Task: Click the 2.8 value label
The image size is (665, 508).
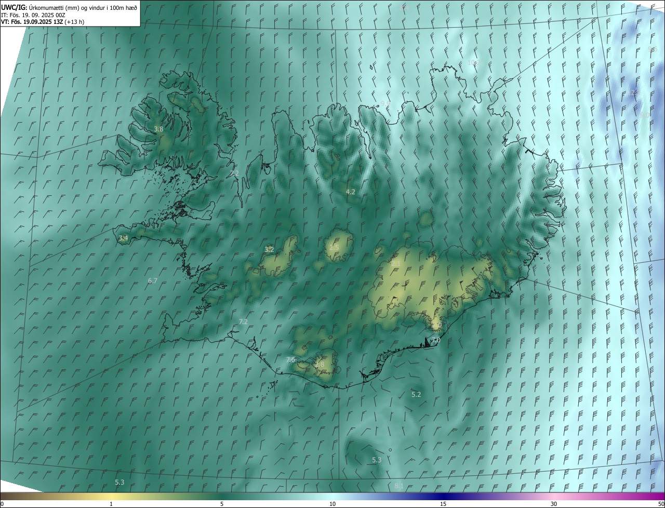Action: coord(320,365)
